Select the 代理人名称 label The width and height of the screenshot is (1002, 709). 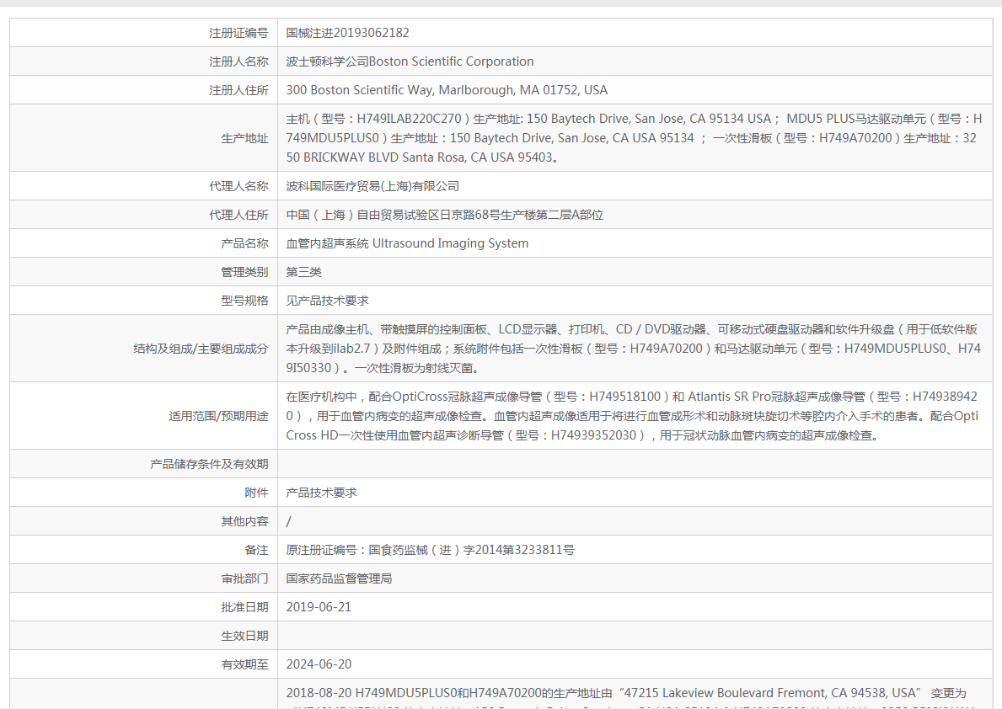(238, 186)
